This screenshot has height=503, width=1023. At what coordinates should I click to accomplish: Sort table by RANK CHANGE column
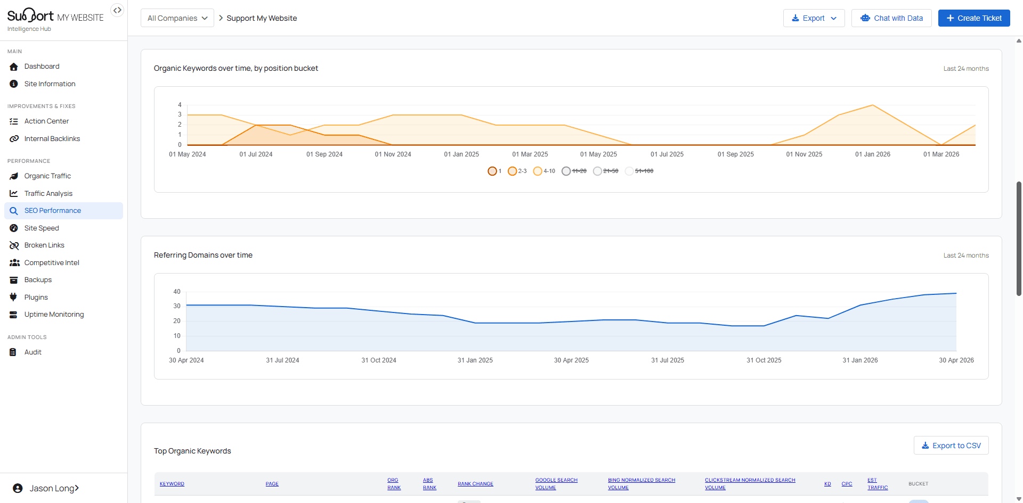coord(475,484)
